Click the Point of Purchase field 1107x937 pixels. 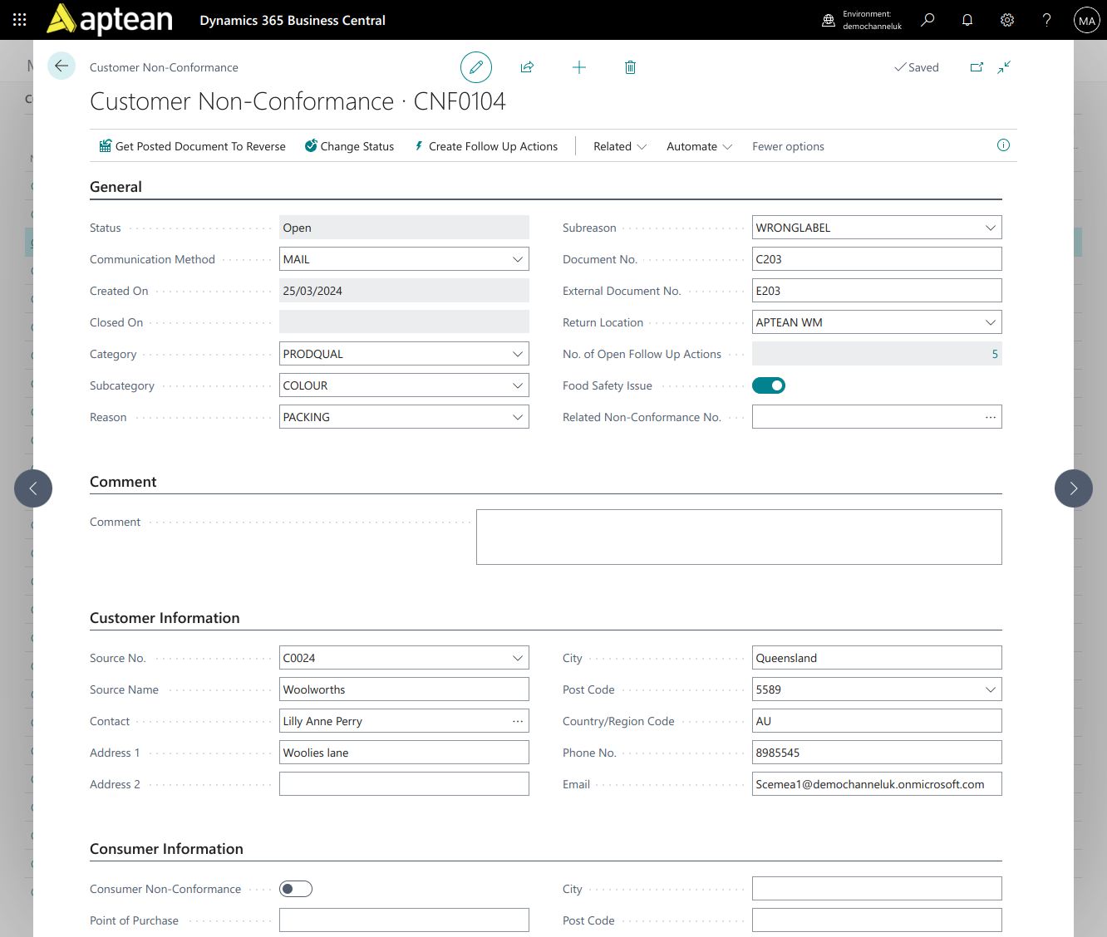[404, 920]
